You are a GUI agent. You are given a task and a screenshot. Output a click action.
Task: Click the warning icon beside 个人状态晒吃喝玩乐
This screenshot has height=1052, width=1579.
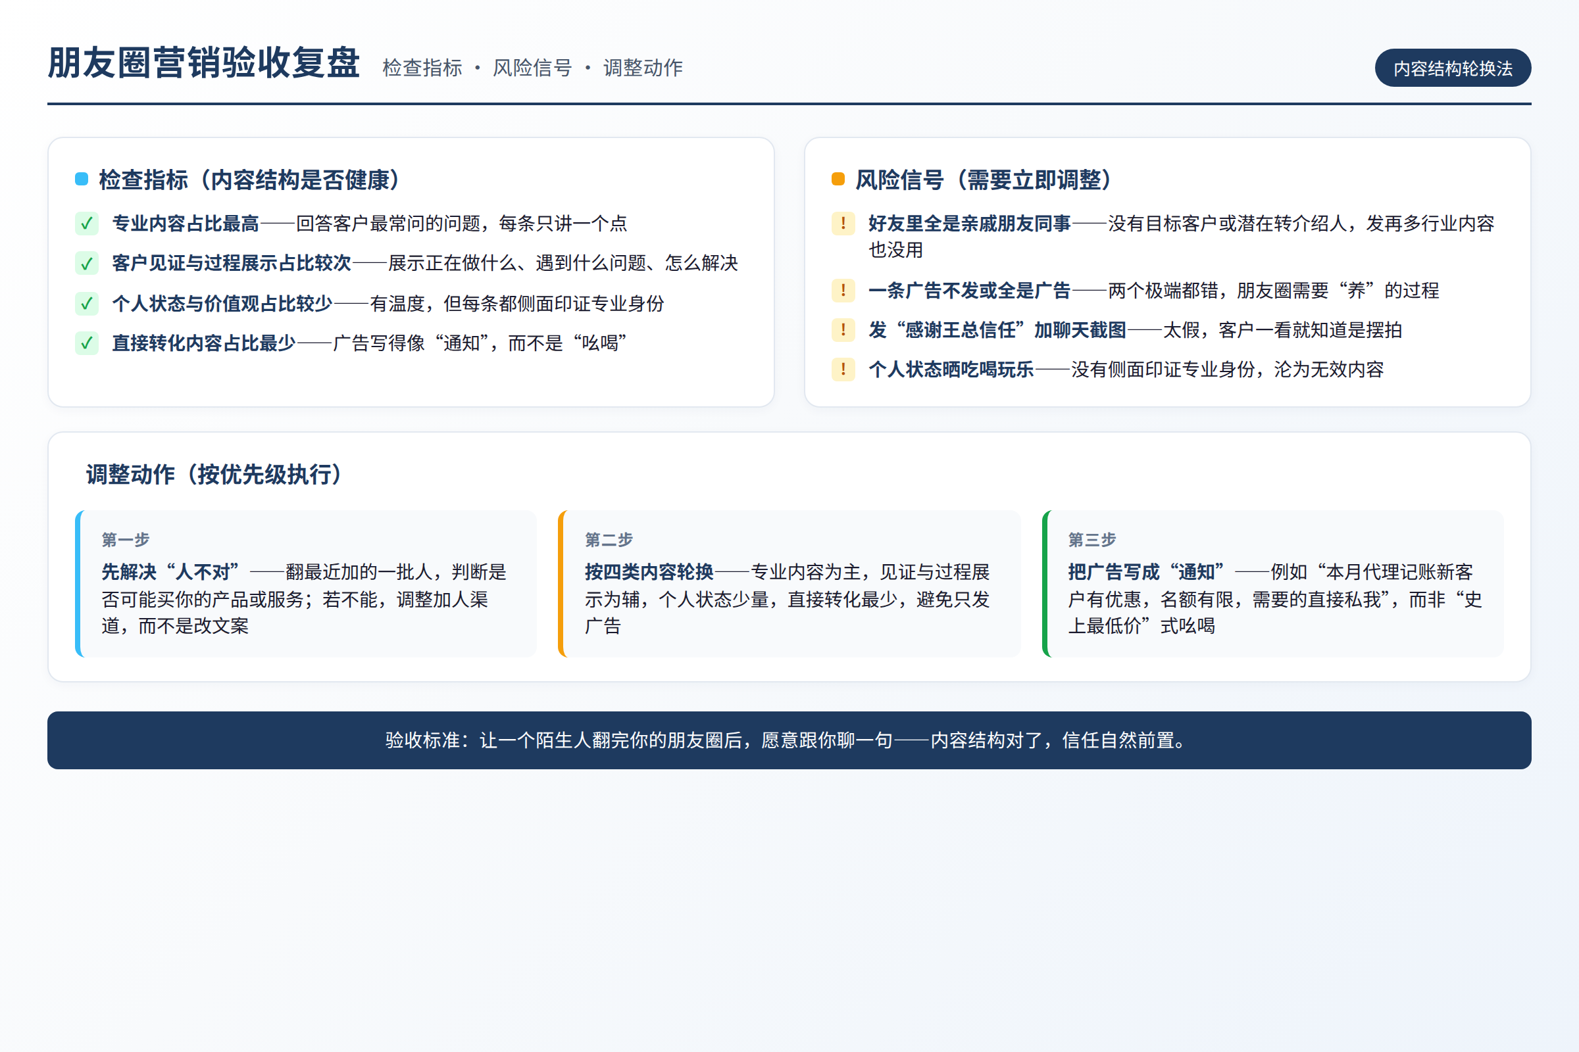pyautogui.click(x=843, y=369)
